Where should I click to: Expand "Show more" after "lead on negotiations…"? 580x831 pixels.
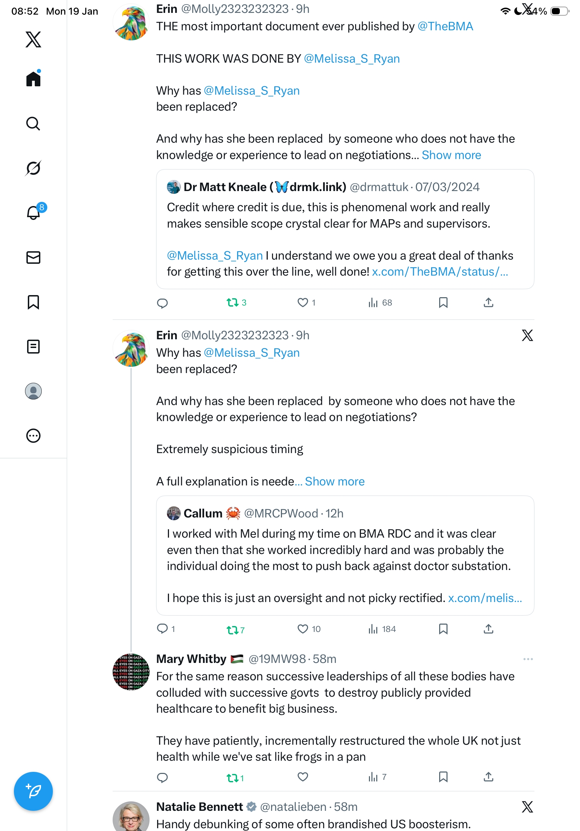pos(451,155)
